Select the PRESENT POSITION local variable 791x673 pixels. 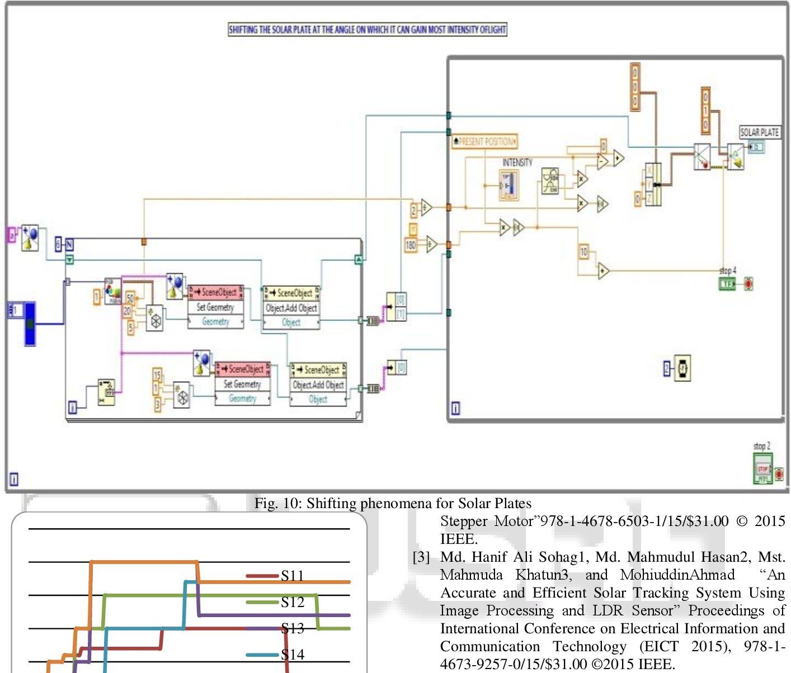pos(485,141)
